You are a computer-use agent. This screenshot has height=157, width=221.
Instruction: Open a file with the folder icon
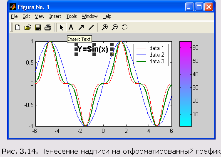pos(27,27)
